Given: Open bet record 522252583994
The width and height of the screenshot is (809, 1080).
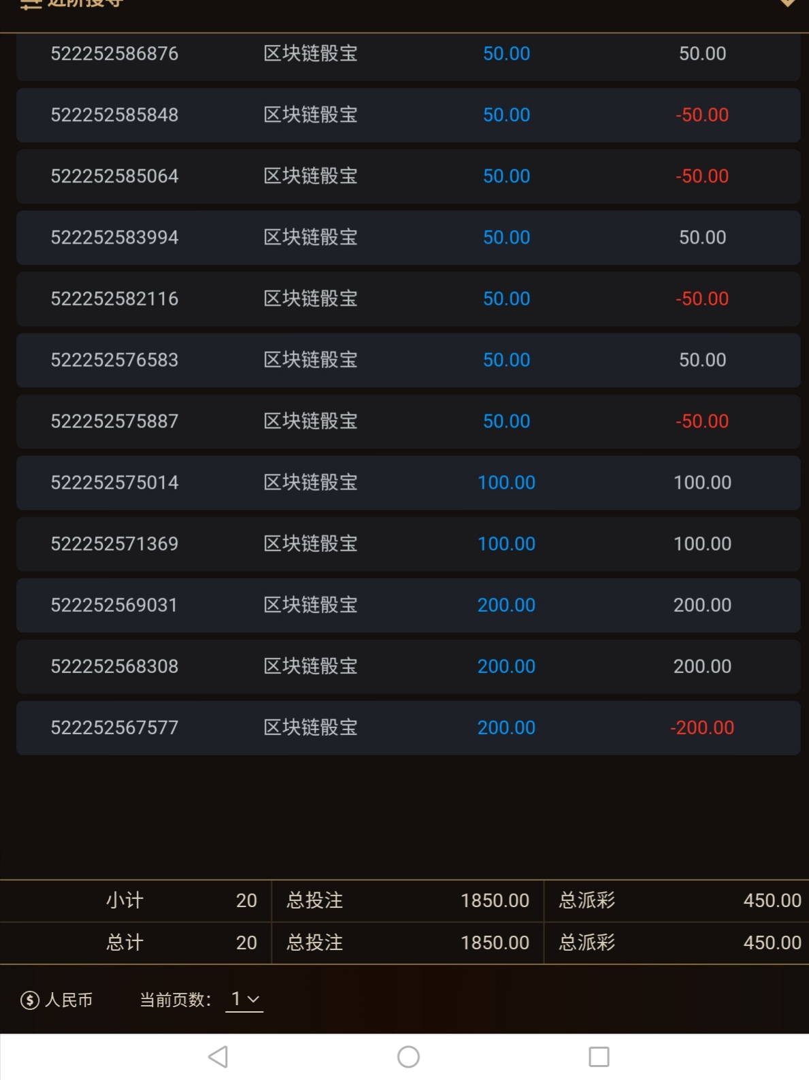Looking at the screenshot, I should (x=114, y=238).
